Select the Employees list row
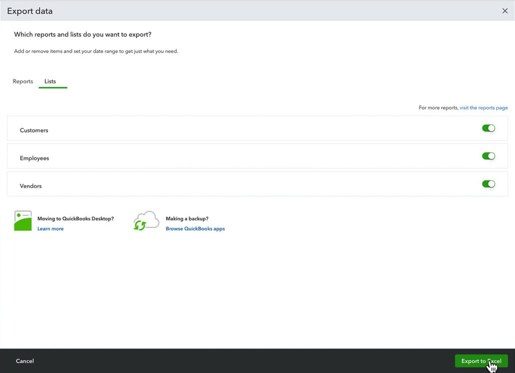This screenshot has height=373, width=515. tap(34, 158)
